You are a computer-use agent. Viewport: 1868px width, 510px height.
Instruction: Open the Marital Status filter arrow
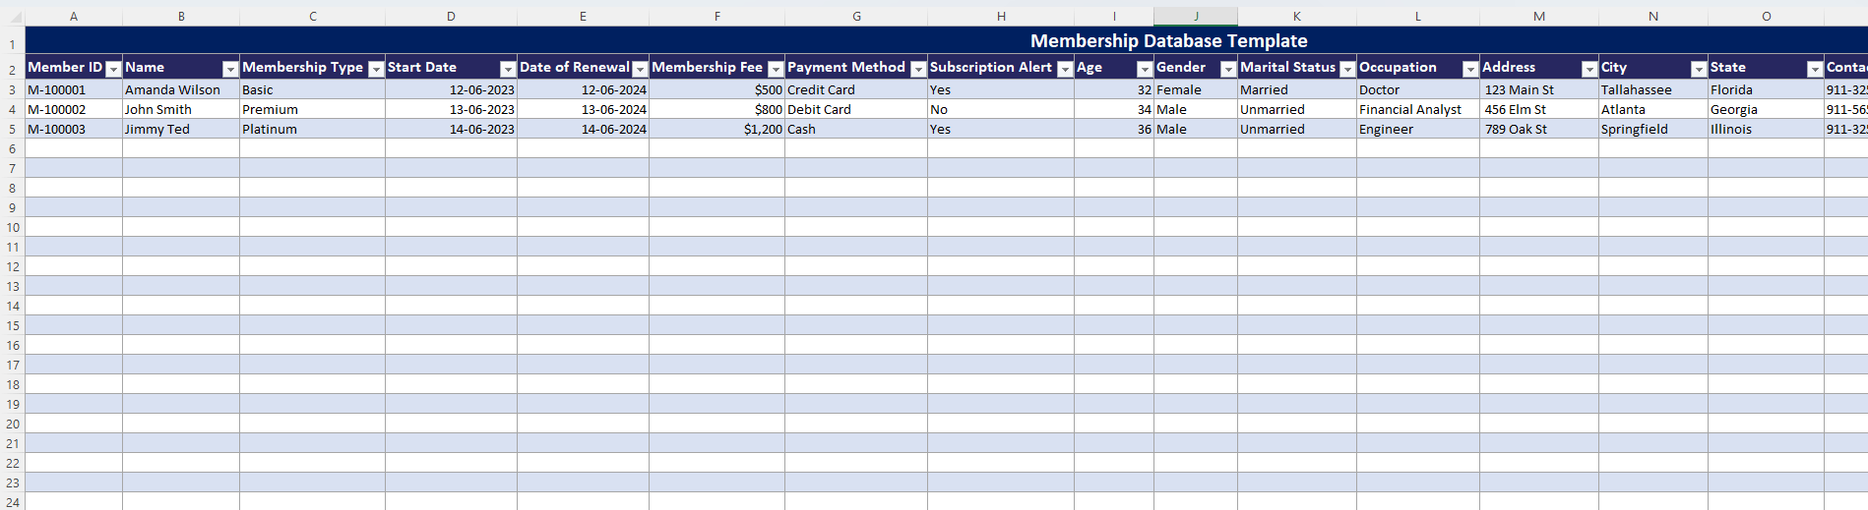click(1347, 69)
